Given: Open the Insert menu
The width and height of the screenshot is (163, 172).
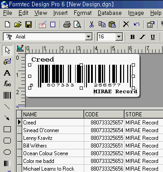Looking at the screenshot, I should pos(60,13).
